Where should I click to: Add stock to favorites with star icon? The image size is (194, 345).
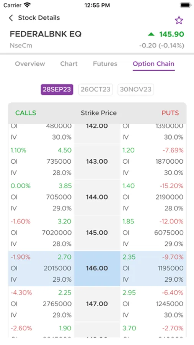pos(179,20)
